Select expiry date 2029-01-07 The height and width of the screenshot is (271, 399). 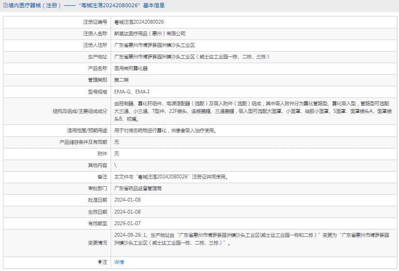pyautogui.click(x=128, y=223)
